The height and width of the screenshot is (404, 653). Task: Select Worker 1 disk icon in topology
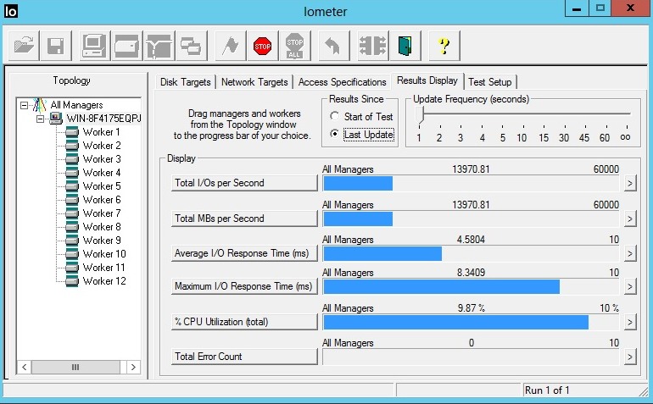point(72,132)
